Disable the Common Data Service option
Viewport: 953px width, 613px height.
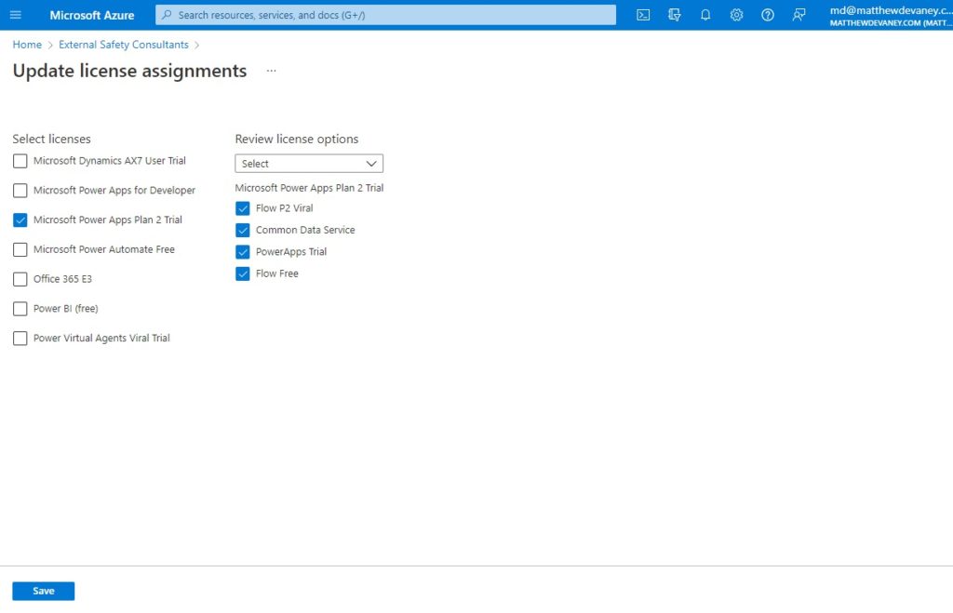(243, 231)
